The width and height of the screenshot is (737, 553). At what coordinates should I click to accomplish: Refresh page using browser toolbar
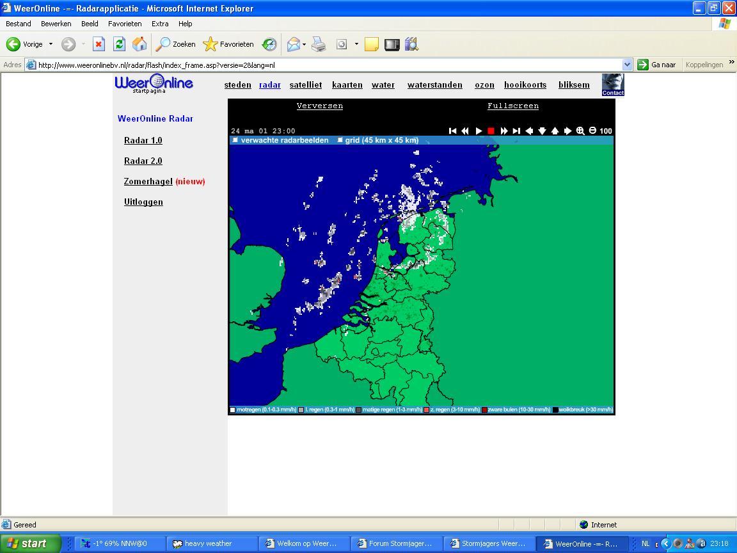[119, 44]
